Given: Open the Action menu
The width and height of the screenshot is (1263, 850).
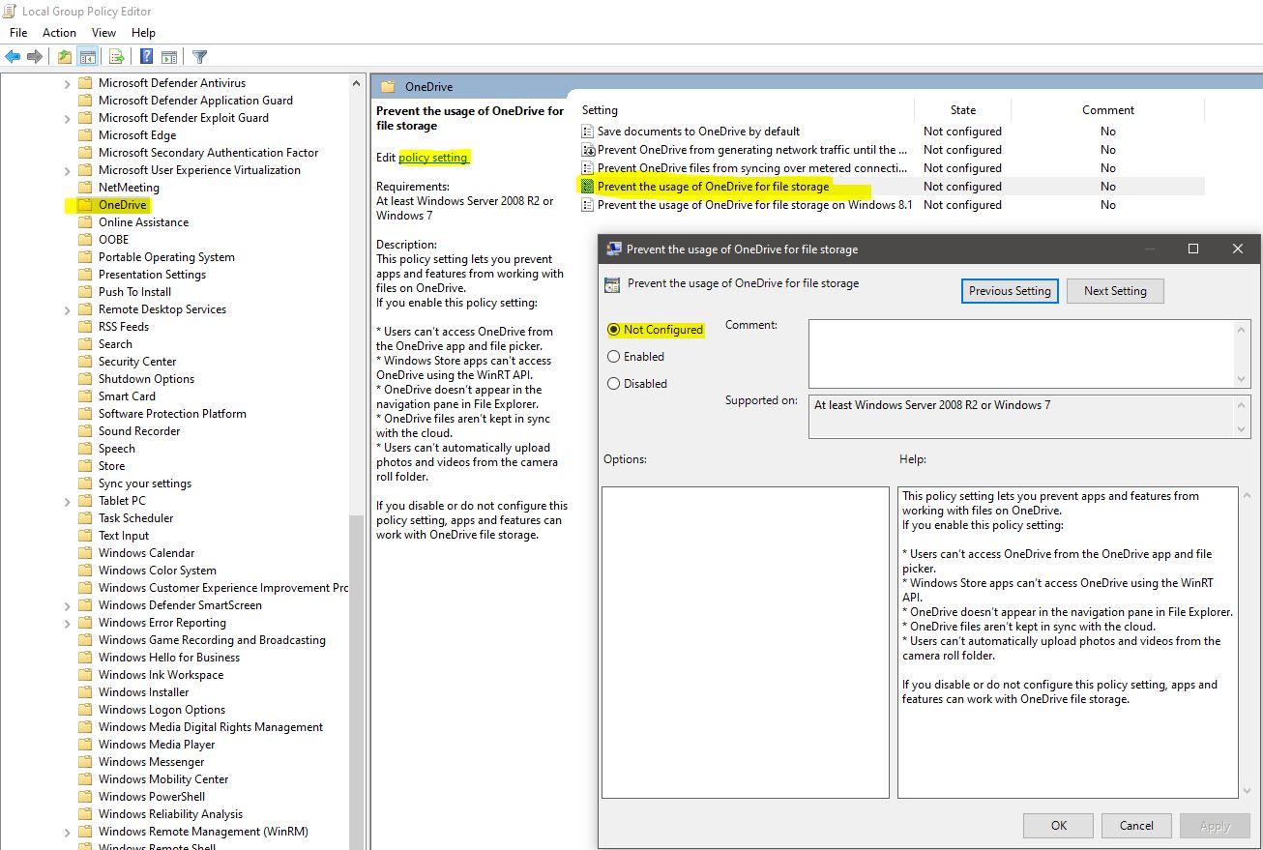Looking at the screenshot, I should pyautogui.click(x=60, y=33).
